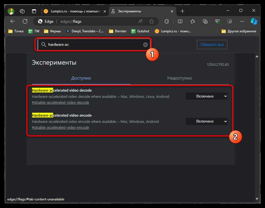Click the Hardware-accelerated video decode title
Image resolution: width=265 pixels, height=208 pixels.
click(x=62, y=90)
